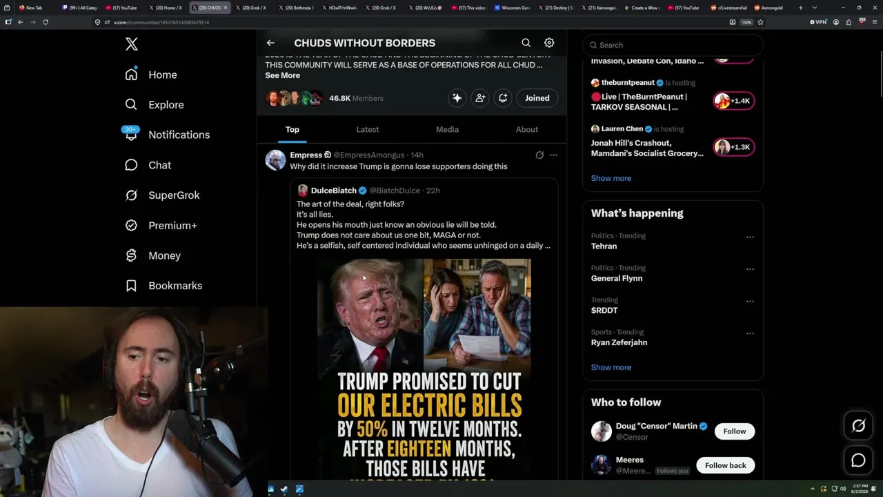The width and height of the screenshot is (883, 497).
Task: Open the volume control in system tray
Action: [843, 489]
